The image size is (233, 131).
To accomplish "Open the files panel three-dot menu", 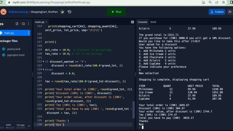I will pyautogui.click(x=28, y=24).
